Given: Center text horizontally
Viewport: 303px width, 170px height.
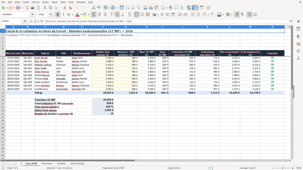Looking at the screenshot, I should pyautogui.click(x=99, y=15).
